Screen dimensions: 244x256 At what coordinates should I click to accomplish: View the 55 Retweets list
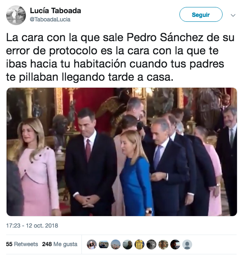(22, 244)
